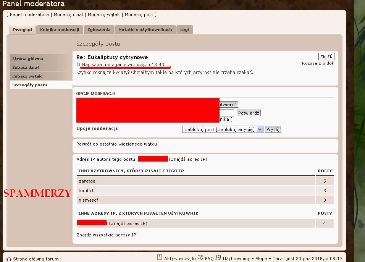Open Moderuj wątek link in top bar
The image size is (365, 262).
tap(103, 15)
